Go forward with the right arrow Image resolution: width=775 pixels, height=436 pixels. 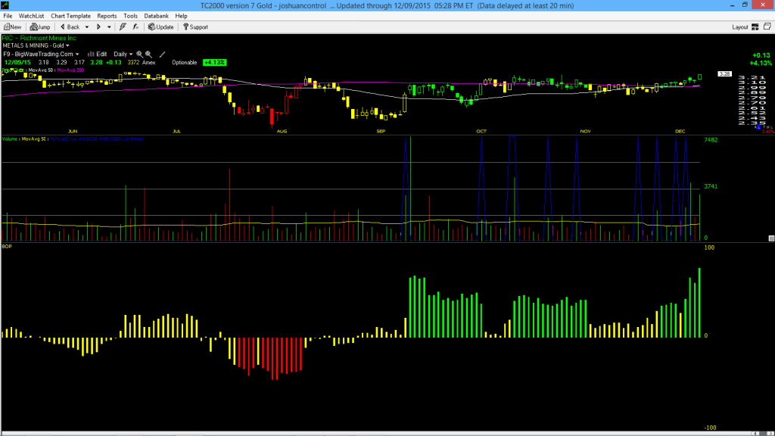[98, 27]
